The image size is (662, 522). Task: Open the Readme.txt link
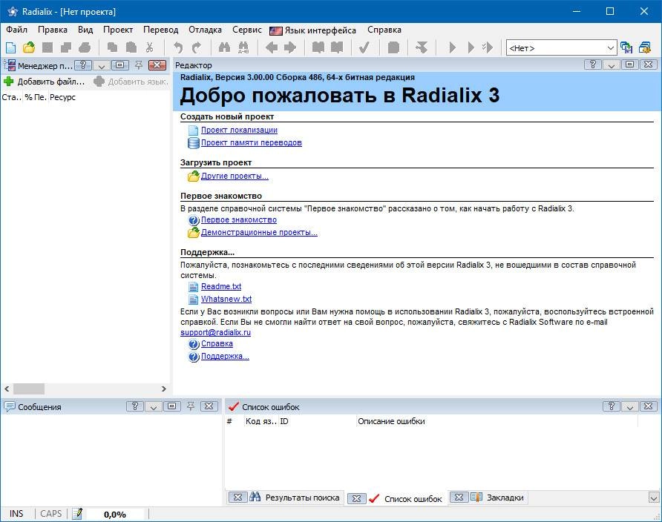tap(221, 286)
